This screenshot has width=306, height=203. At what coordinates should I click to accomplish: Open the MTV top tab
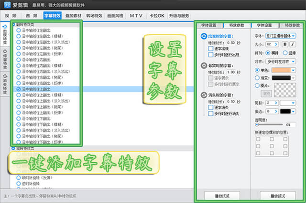(x=136, y=16)
